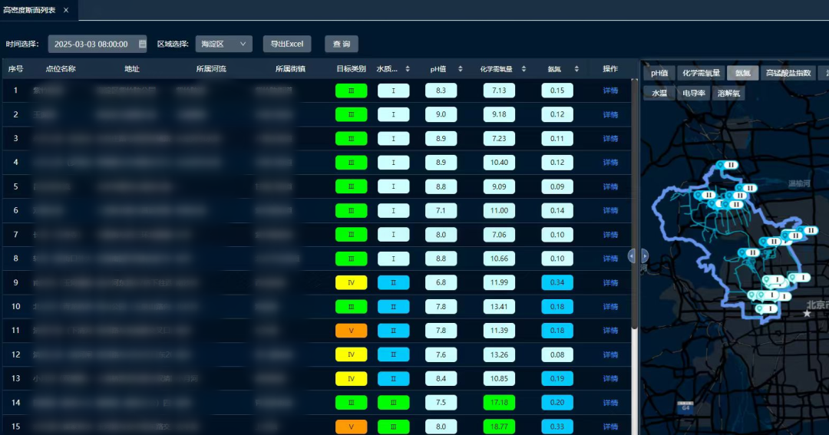The image size is (829, 435).
Task: Click the left collapse arrow on panel splitter
Action: coord(632,256)
